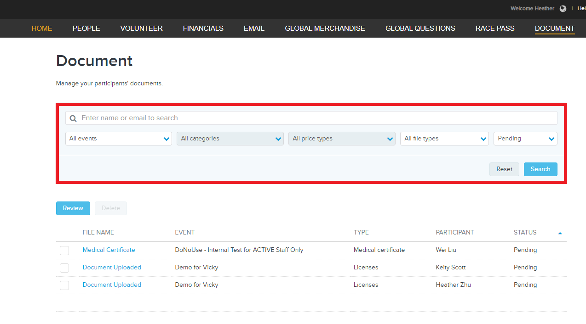Click the name or email search field

[x=317, y=118]
